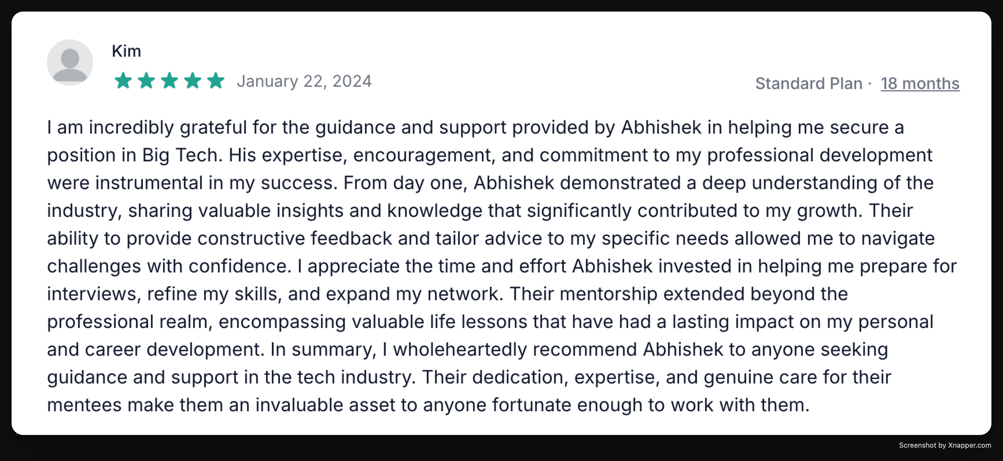Click the reviewer name Kim
Image resolution: width=1003 pixels, height=461 pixels.
(x=126, y=51)
